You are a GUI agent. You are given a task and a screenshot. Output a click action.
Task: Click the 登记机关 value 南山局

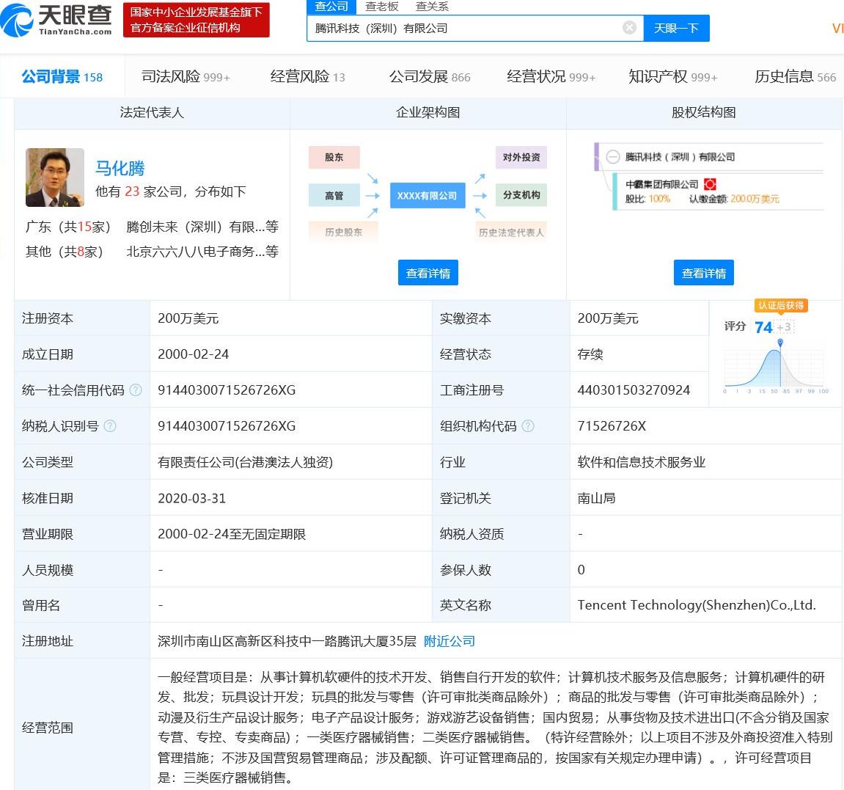tap(596, 498)
